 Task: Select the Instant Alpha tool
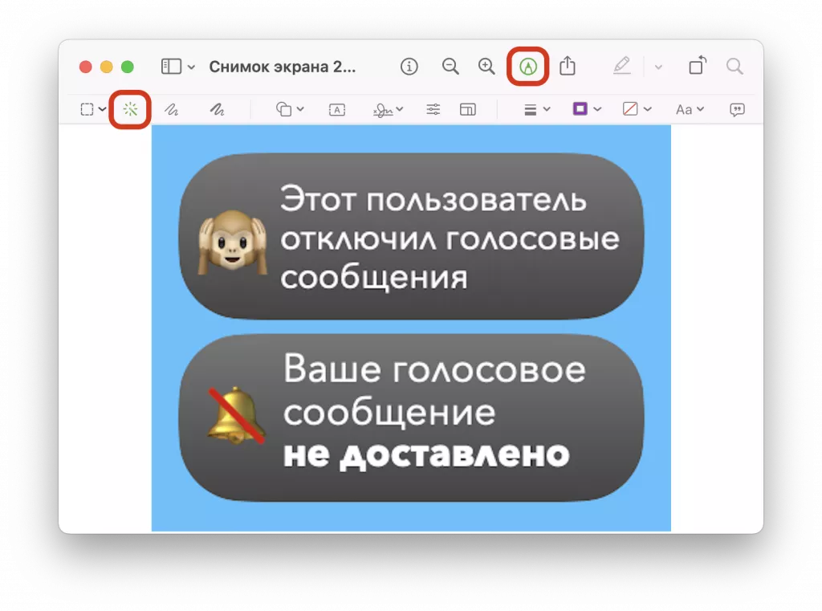tap(128, 109)
